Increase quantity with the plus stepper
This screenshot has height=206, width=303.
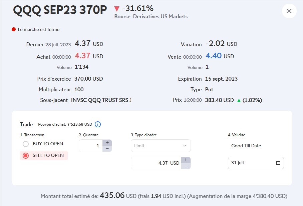[x=107, y=142]
